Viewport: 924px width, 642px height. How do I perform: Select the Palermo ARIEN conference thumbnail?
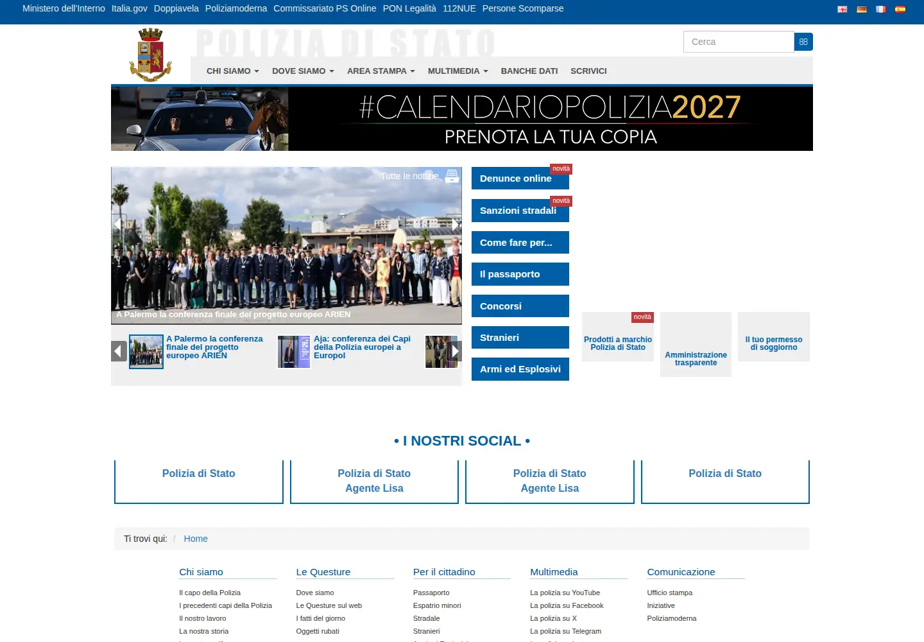coord(146,351)
